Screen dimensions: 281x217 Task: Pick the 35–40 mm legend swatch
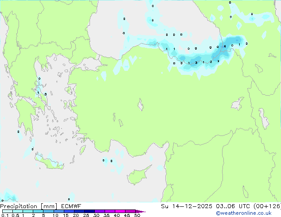click(x=110, y=211)
